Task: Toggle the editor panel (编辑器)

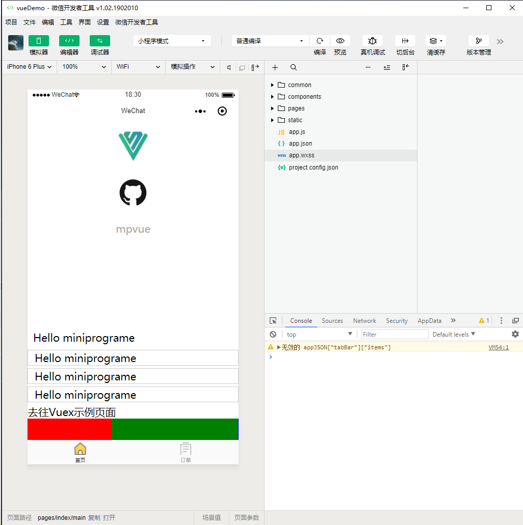Action: [x=69, y=41]
